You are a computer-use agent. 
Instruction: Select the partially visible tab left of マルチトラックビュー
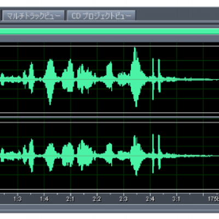(1, 16)
